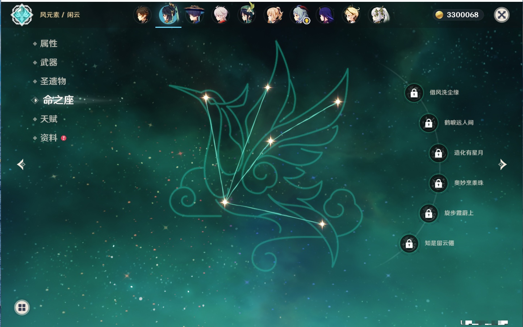The height and width of the screenshot is (327, 523).
Task: Open locked constellation 借风洗尘缘
Action: click(414, 93)
